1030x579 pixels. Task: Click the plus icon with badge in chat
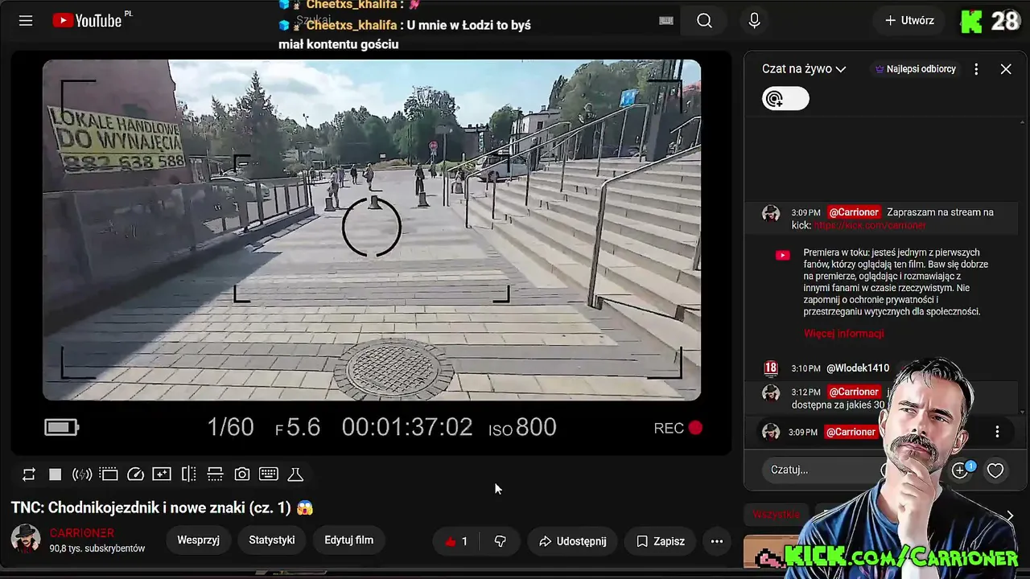(x=960, y=470)
